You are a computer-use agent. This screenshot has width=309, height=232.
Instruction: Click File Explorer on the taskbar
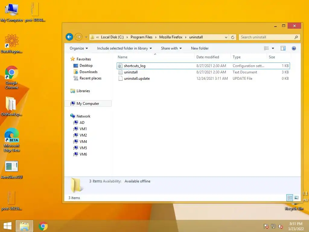click(24, 226)
